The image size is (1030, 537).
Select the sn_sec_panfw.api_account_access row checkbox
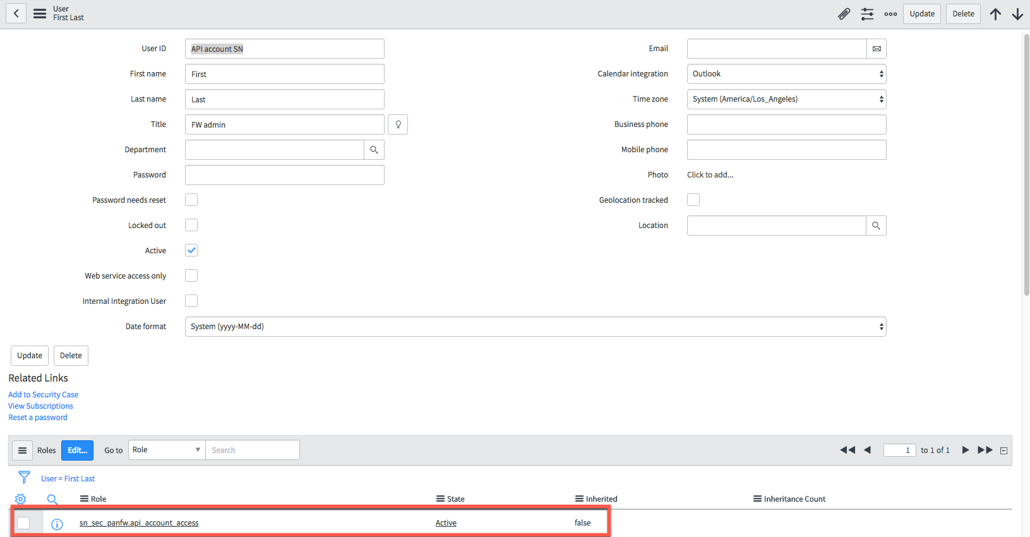pyautogui.click(x=23, y=523)
